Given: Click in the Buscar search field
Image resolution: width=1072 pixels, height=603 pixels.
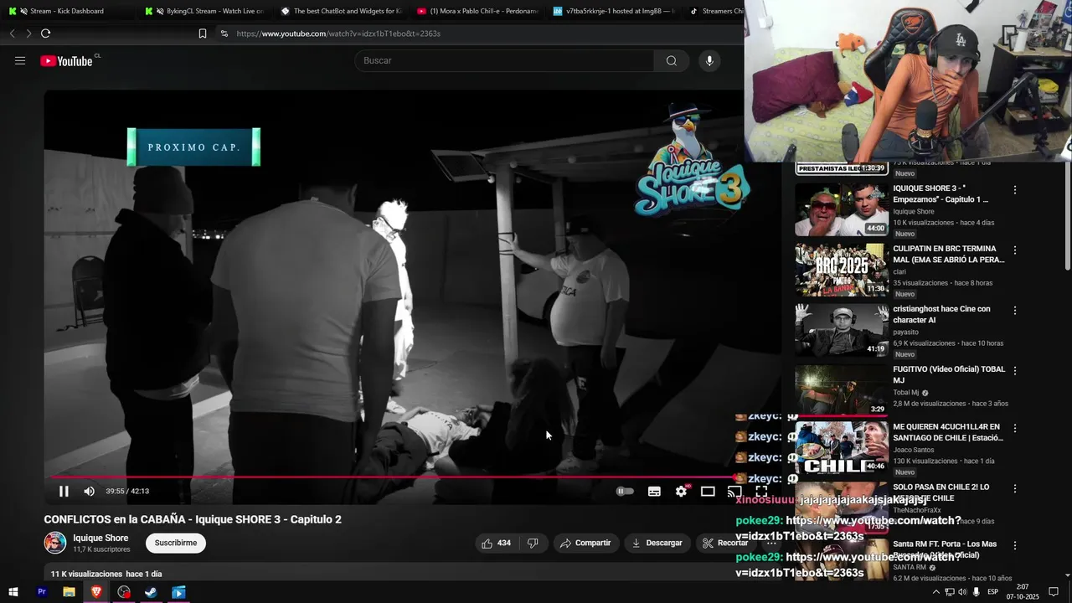Looking at the screenshot, I should (504, 60).
